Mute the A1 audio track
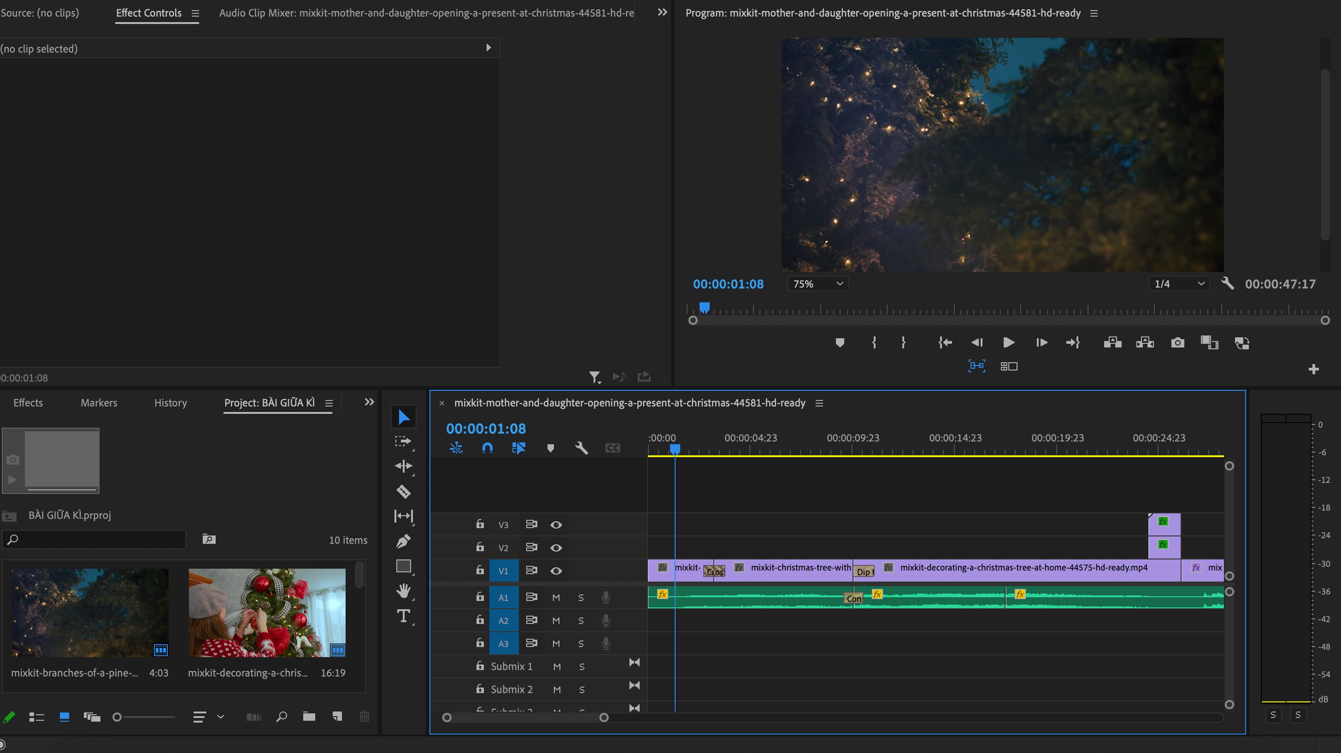The width and height of the screenshot is (1341, 753). 556,597
